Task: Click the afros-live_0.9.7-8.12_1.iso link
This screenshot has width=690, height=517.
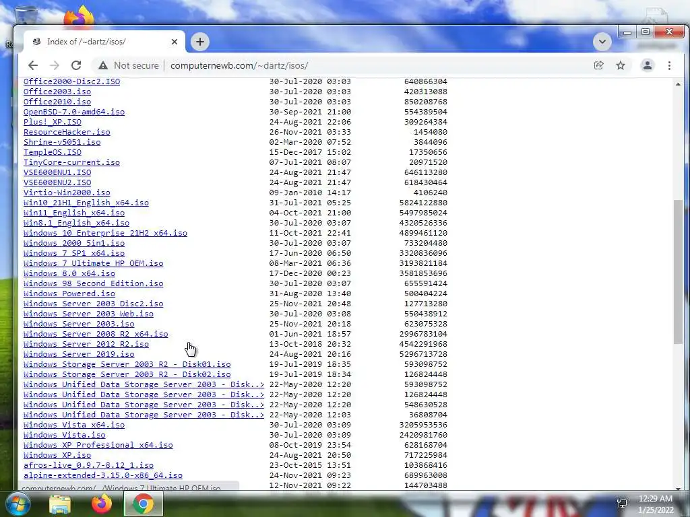Action: tap(88, 466)
